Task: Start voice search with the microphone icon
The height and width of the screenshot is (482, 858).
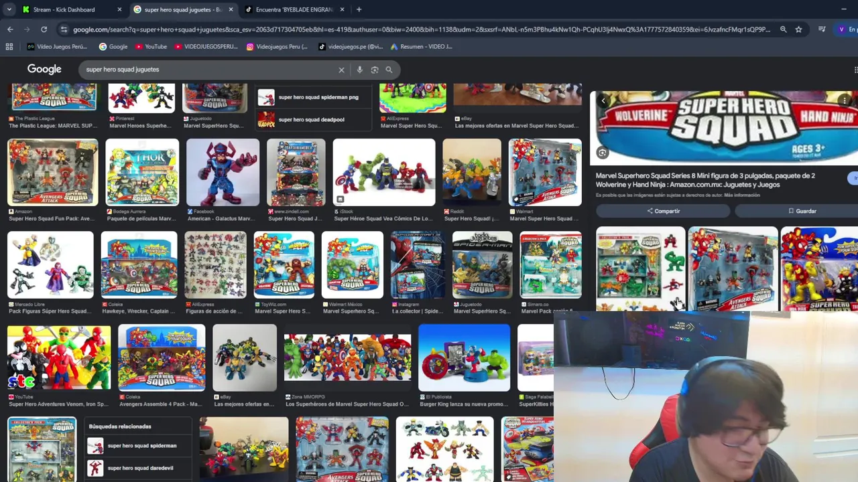Action: tap(360, 70)
